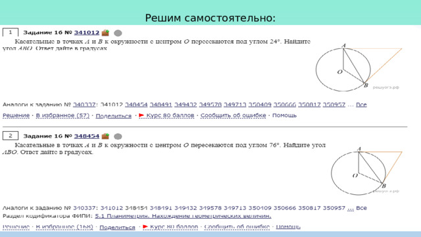Click the gray circle icon beside task 348454
This screenshot has height=237, width=421.
point(118,136)
